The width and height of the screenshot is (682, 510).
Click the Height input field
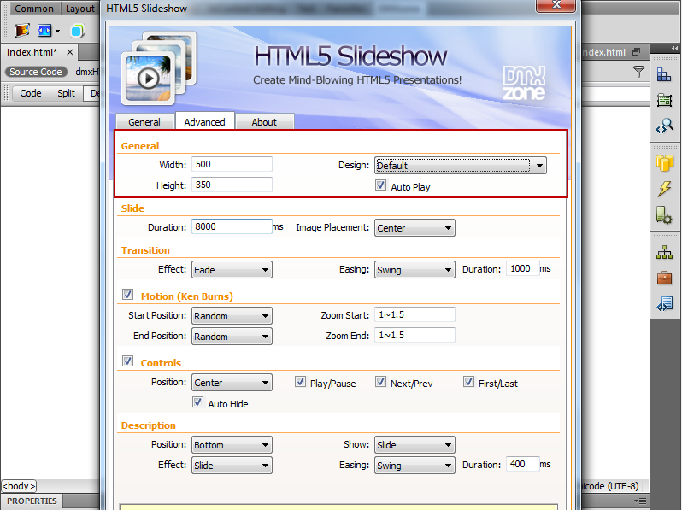232,185
